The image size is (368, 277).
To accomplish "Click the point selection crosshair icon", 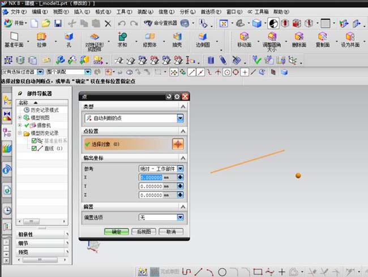I will click(178, 144).
